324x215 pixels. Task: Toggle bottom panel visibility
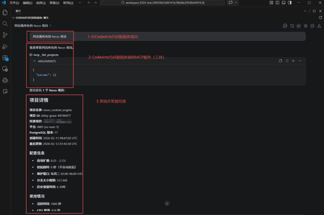click(283, 3)
